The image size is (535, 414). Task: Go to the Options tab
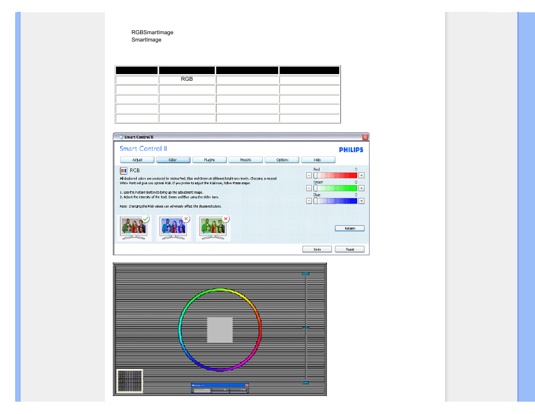282,160
